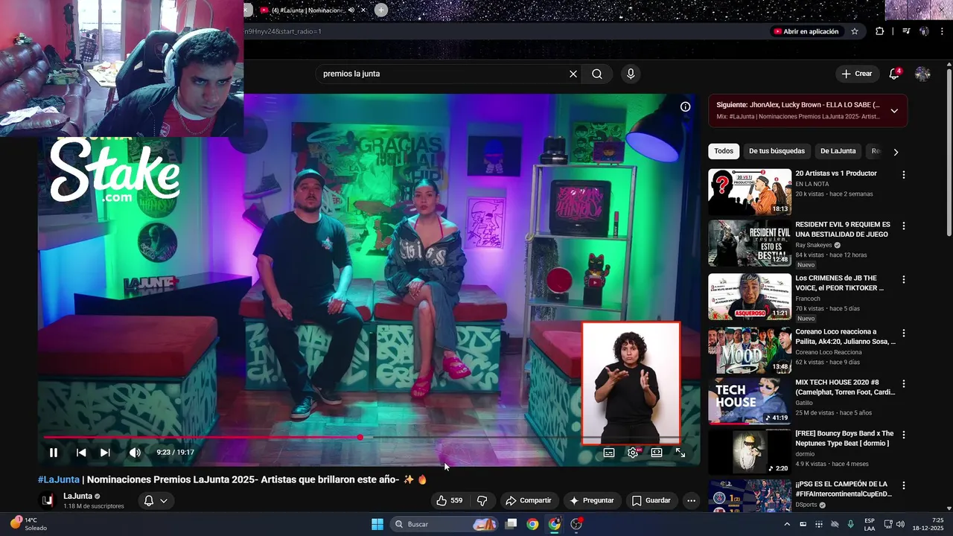Click the #LaJunta hashtag link
Image resolution: width=953 pixels, height=536 pixels.
point(59,479)
